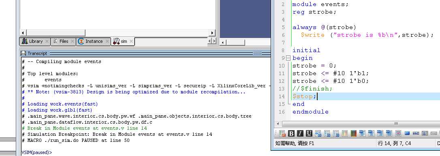Click the '$stop;' code line
440x156 pixels.
click(304, 96)
